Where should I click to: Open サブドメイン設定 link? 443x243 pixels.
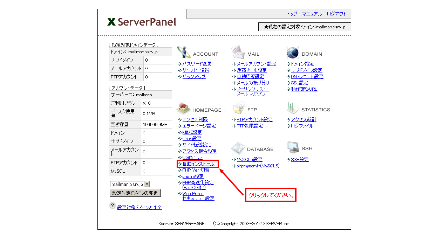307,70
